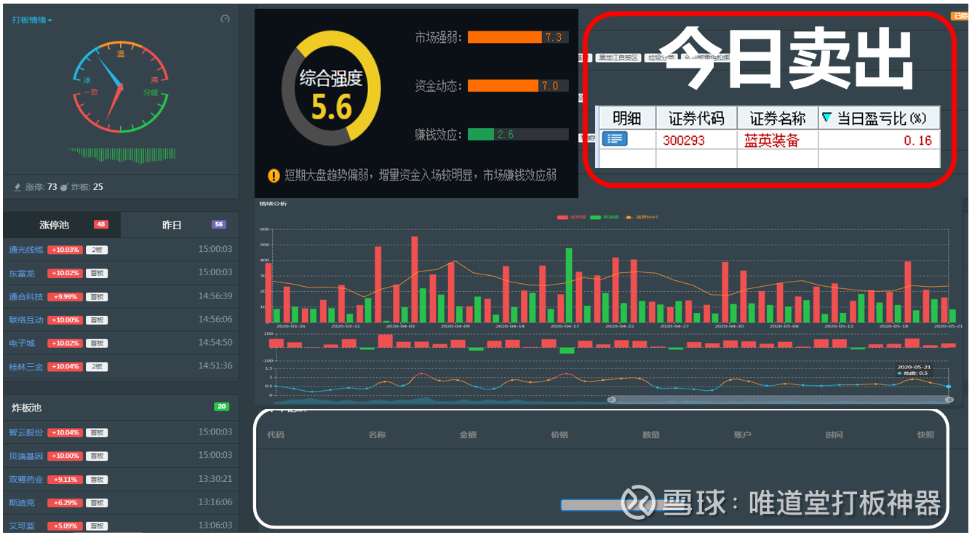972x535 pixels.
Task: Open stock 通合科技 in limit-up list
Action: click(25, 297)
